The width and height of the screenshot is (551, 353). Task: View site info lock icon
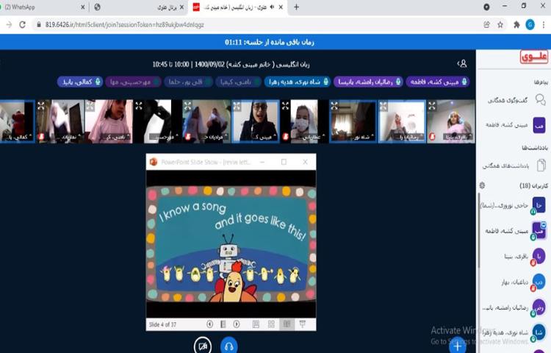[x=39, y=24]
